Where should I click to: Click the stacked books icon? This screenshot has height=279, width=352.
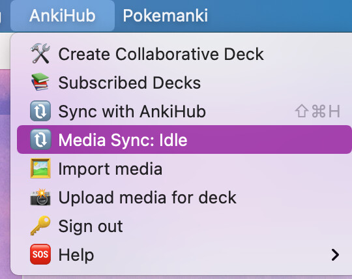click(40, 82)
